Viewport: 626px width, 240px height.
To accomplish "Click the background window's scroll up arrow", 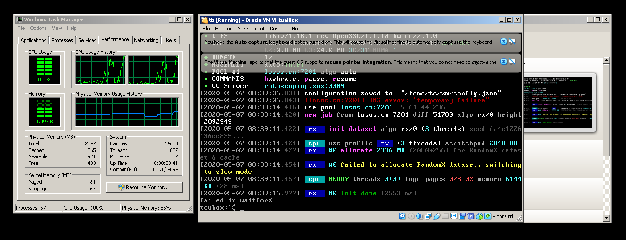I will coord(606,61).
